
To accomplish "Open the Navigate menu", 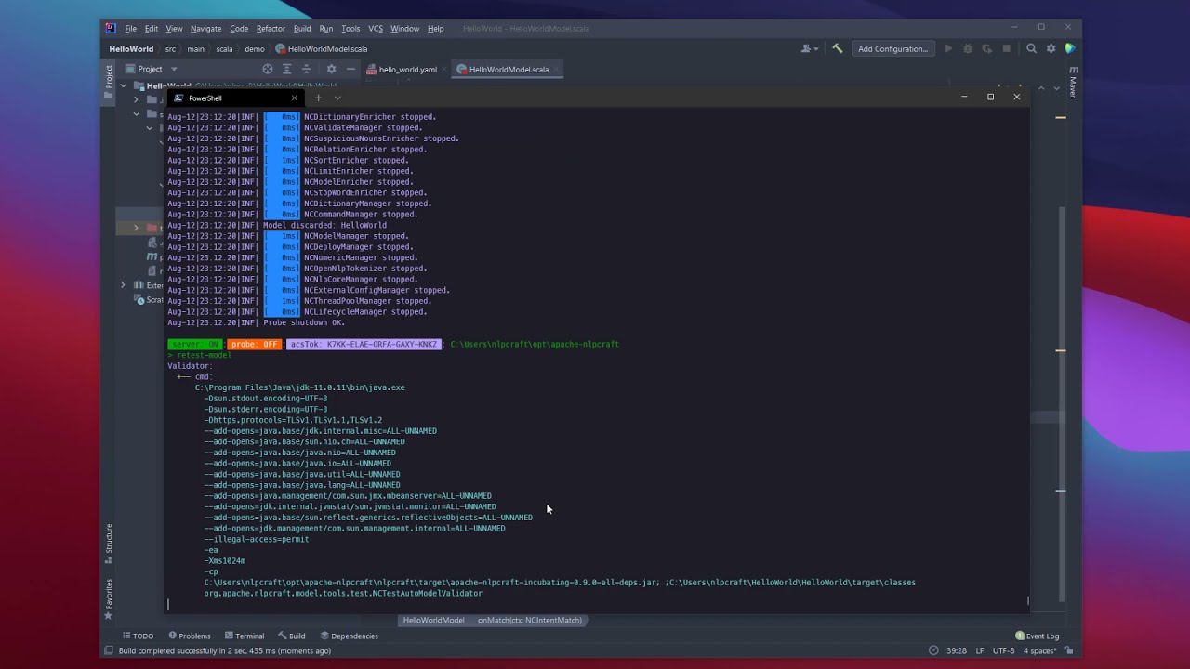I will [205, 29].
